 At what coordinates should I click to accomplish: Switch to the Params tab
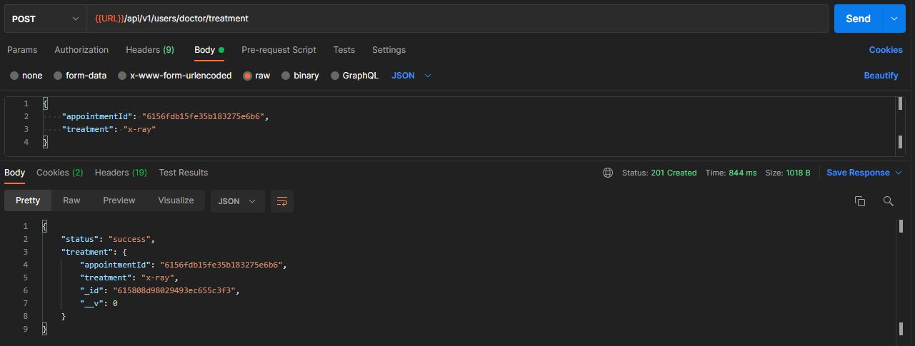point(22,50)
